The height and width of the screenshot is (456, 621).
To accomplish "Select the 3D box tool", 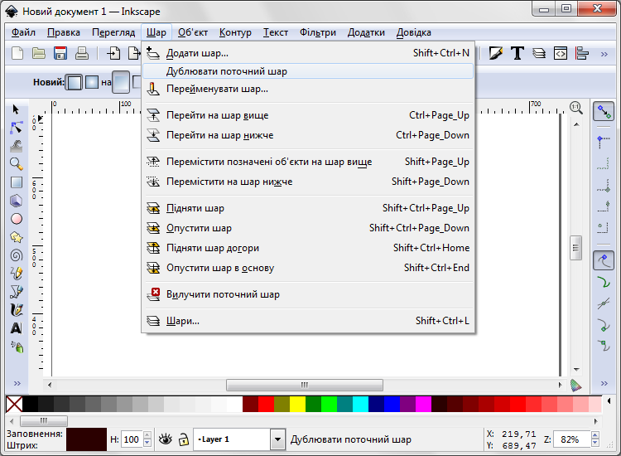I will coord(16,201).
